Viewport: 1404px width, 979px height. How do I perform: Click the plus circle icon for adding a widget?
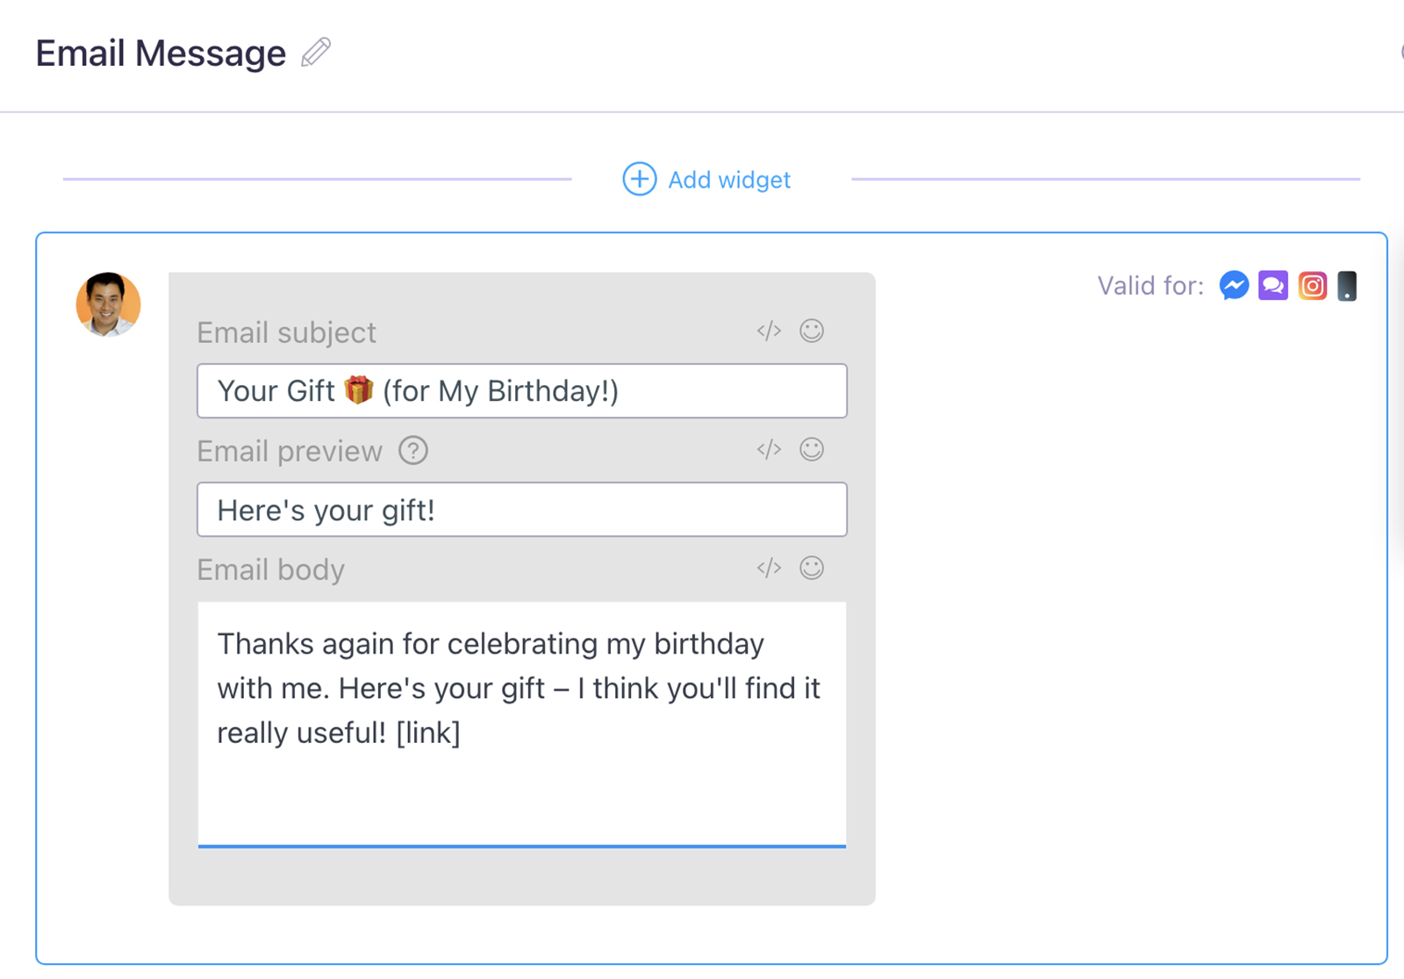(639, 179)
